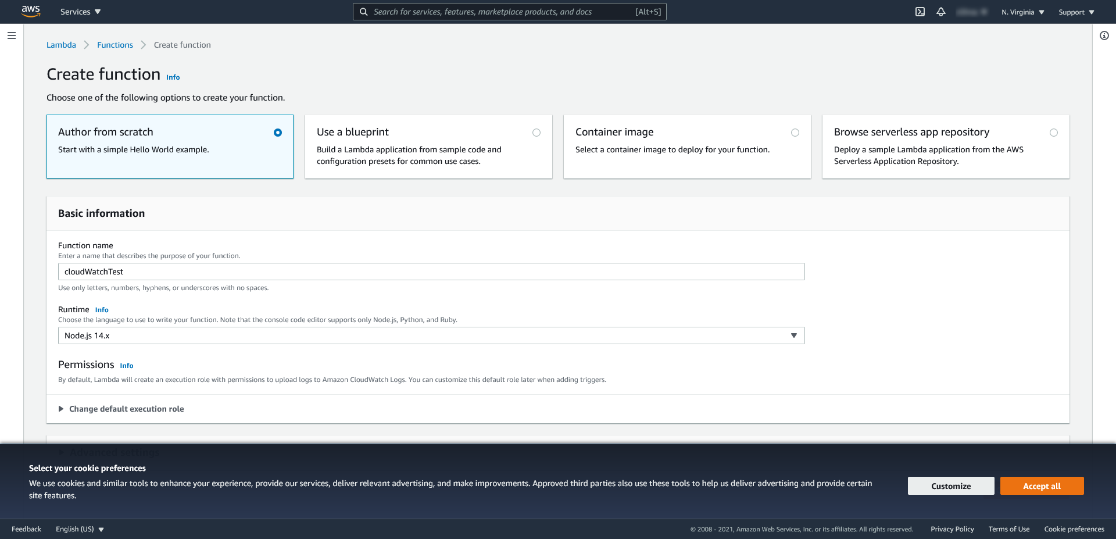The width and height of the screenshot is (1116, 539).
Task: Open the Feedback link
Action: tap(26, 529)
